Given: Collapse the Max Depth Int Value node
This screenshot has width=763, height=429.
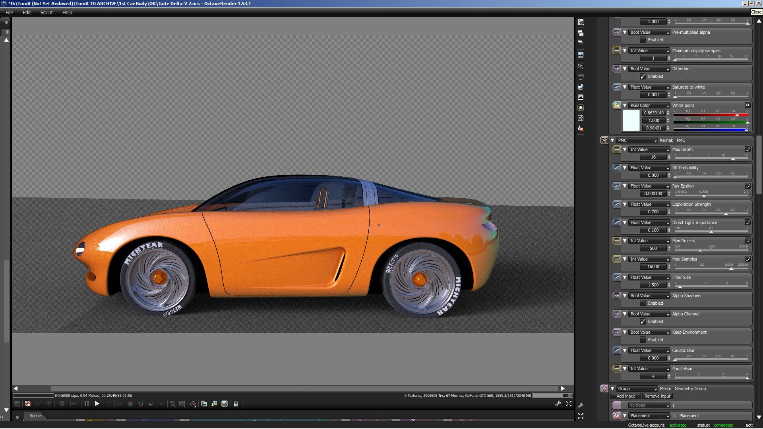Looking at the screenshot, I should [x=625, y=149].
